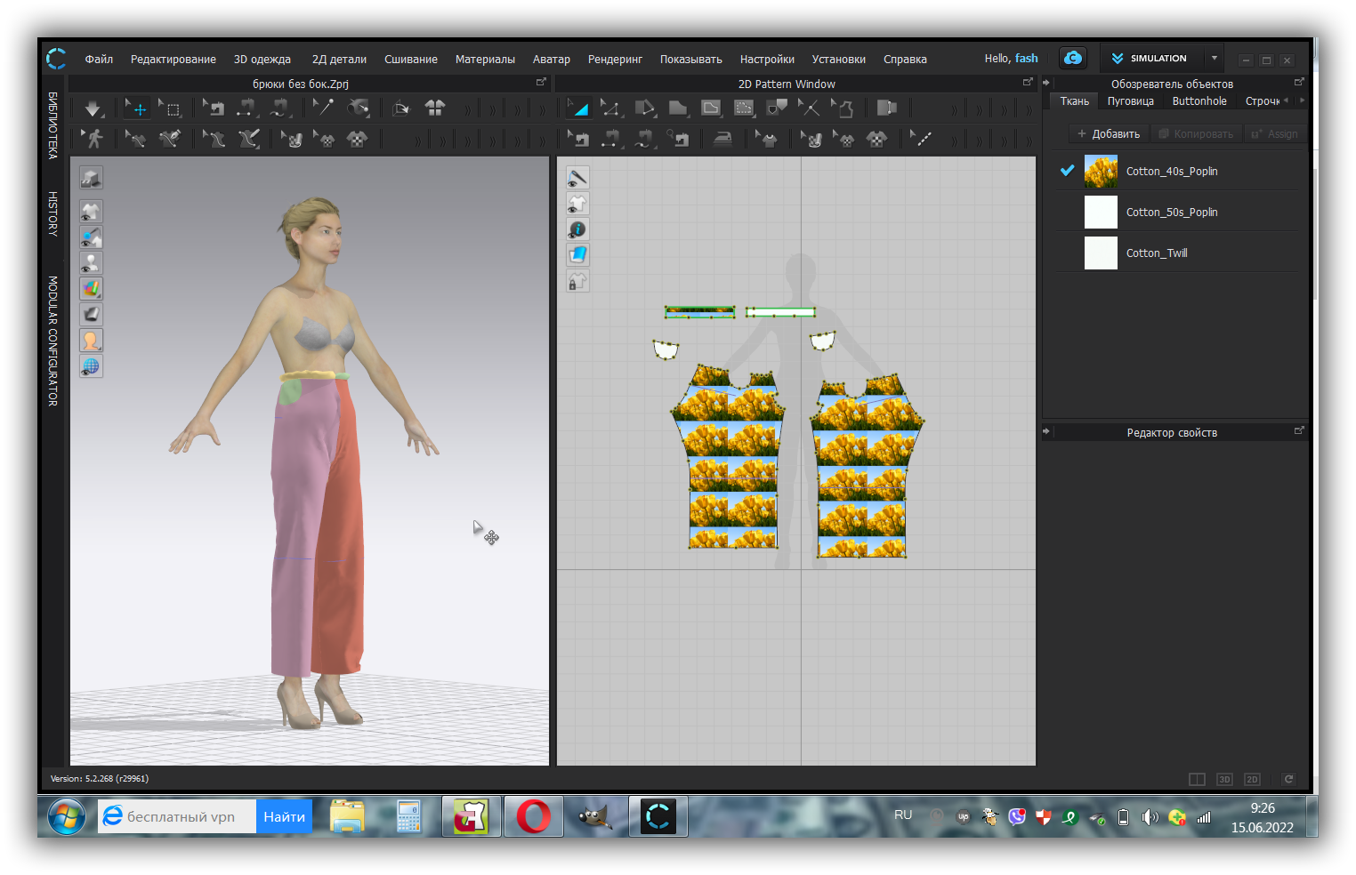
Task: Open the Сшивание menu
Action: click(x=411, y=59)
